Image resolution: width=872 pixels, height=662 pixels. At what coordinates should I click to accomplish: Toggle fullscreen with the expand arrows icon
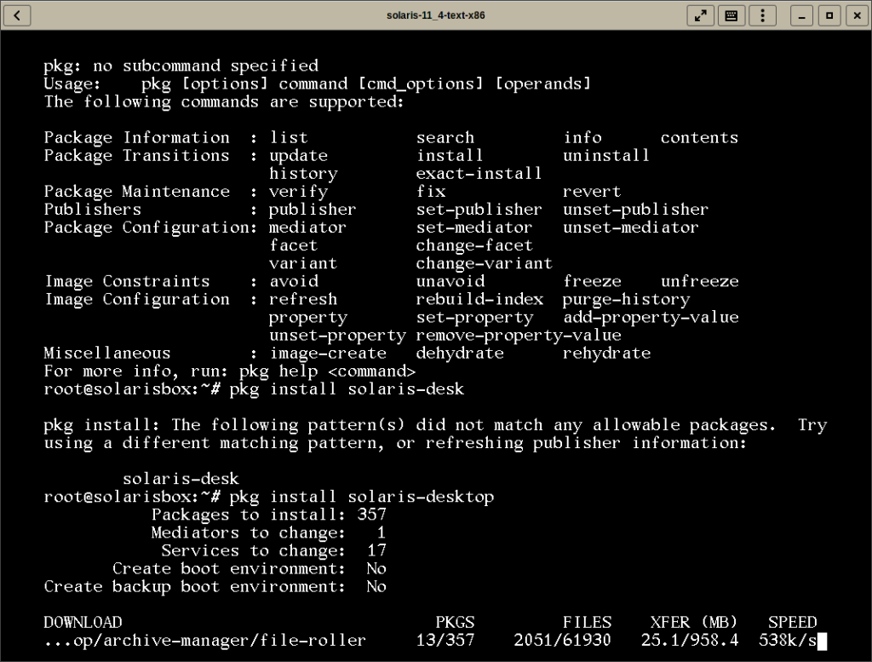(700, 15)
